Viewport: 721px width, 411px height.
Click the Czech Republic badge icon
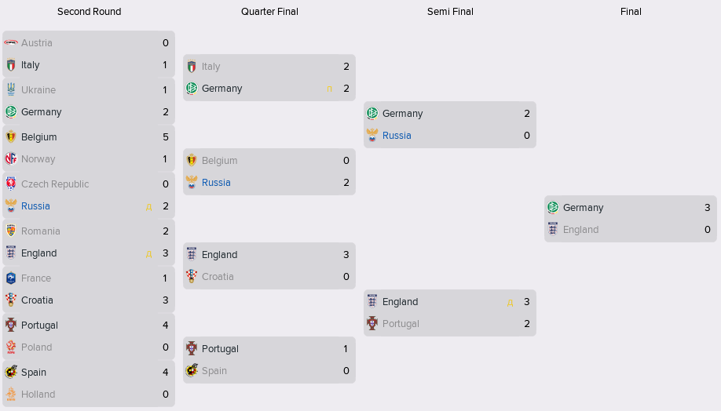point(11,184)
